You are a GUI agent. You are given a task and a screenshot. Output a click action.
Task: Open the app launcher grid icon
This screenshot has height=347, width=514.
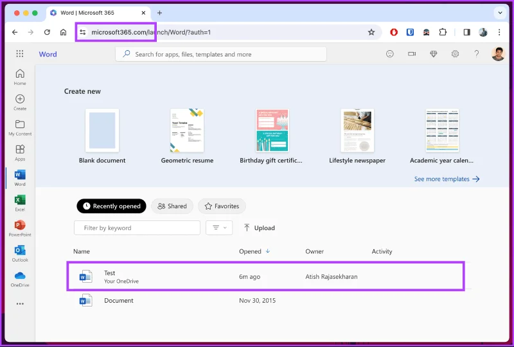click(x=20, y=53)
